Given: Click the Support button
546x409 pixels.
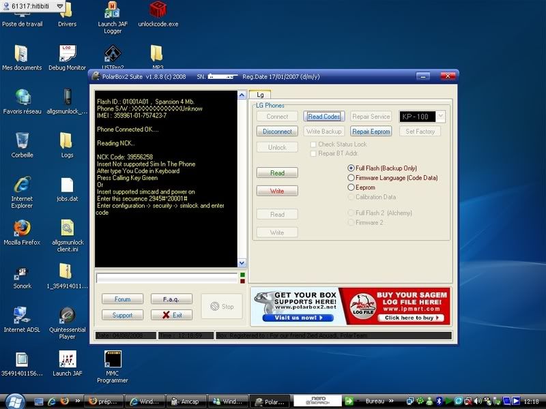Looking at the screenshot, I should tap(122, 315).
